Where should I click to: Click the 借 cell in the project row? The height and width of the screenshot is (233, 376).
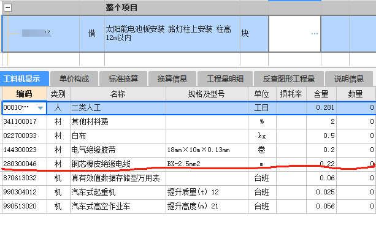coord(92,34)
